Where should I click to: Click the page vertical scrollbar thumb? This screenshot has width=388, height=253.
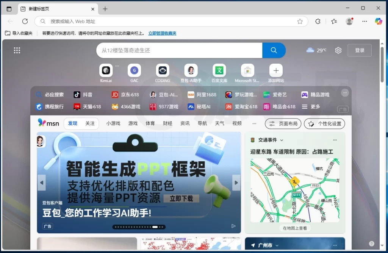382,64
